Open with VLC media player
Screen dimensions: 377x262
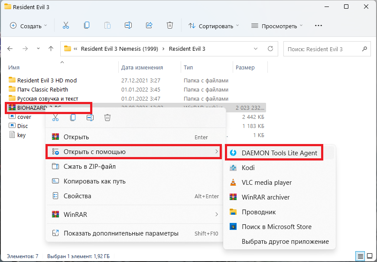pos(279,183)
